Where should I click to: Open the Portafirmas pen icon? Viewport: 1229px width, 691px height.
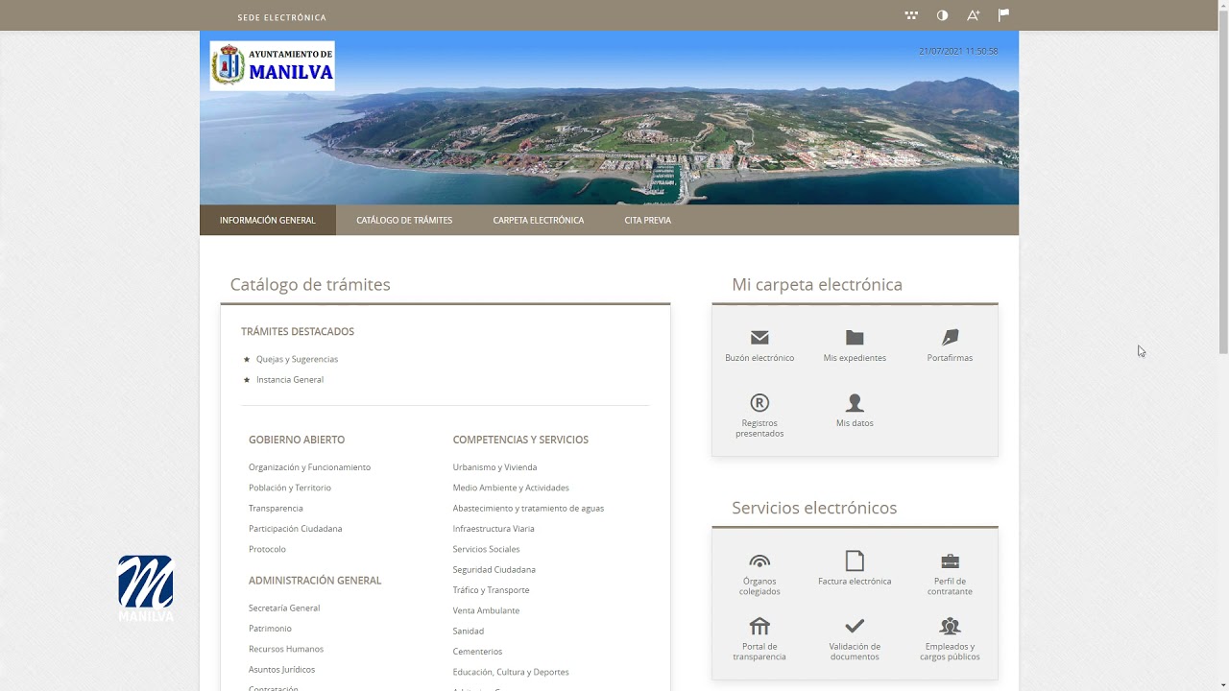[x=950, y=338]
